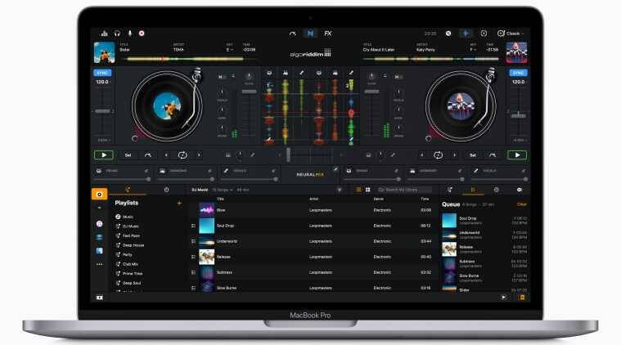Open the library filter dropdown arrow

(340, 190)
